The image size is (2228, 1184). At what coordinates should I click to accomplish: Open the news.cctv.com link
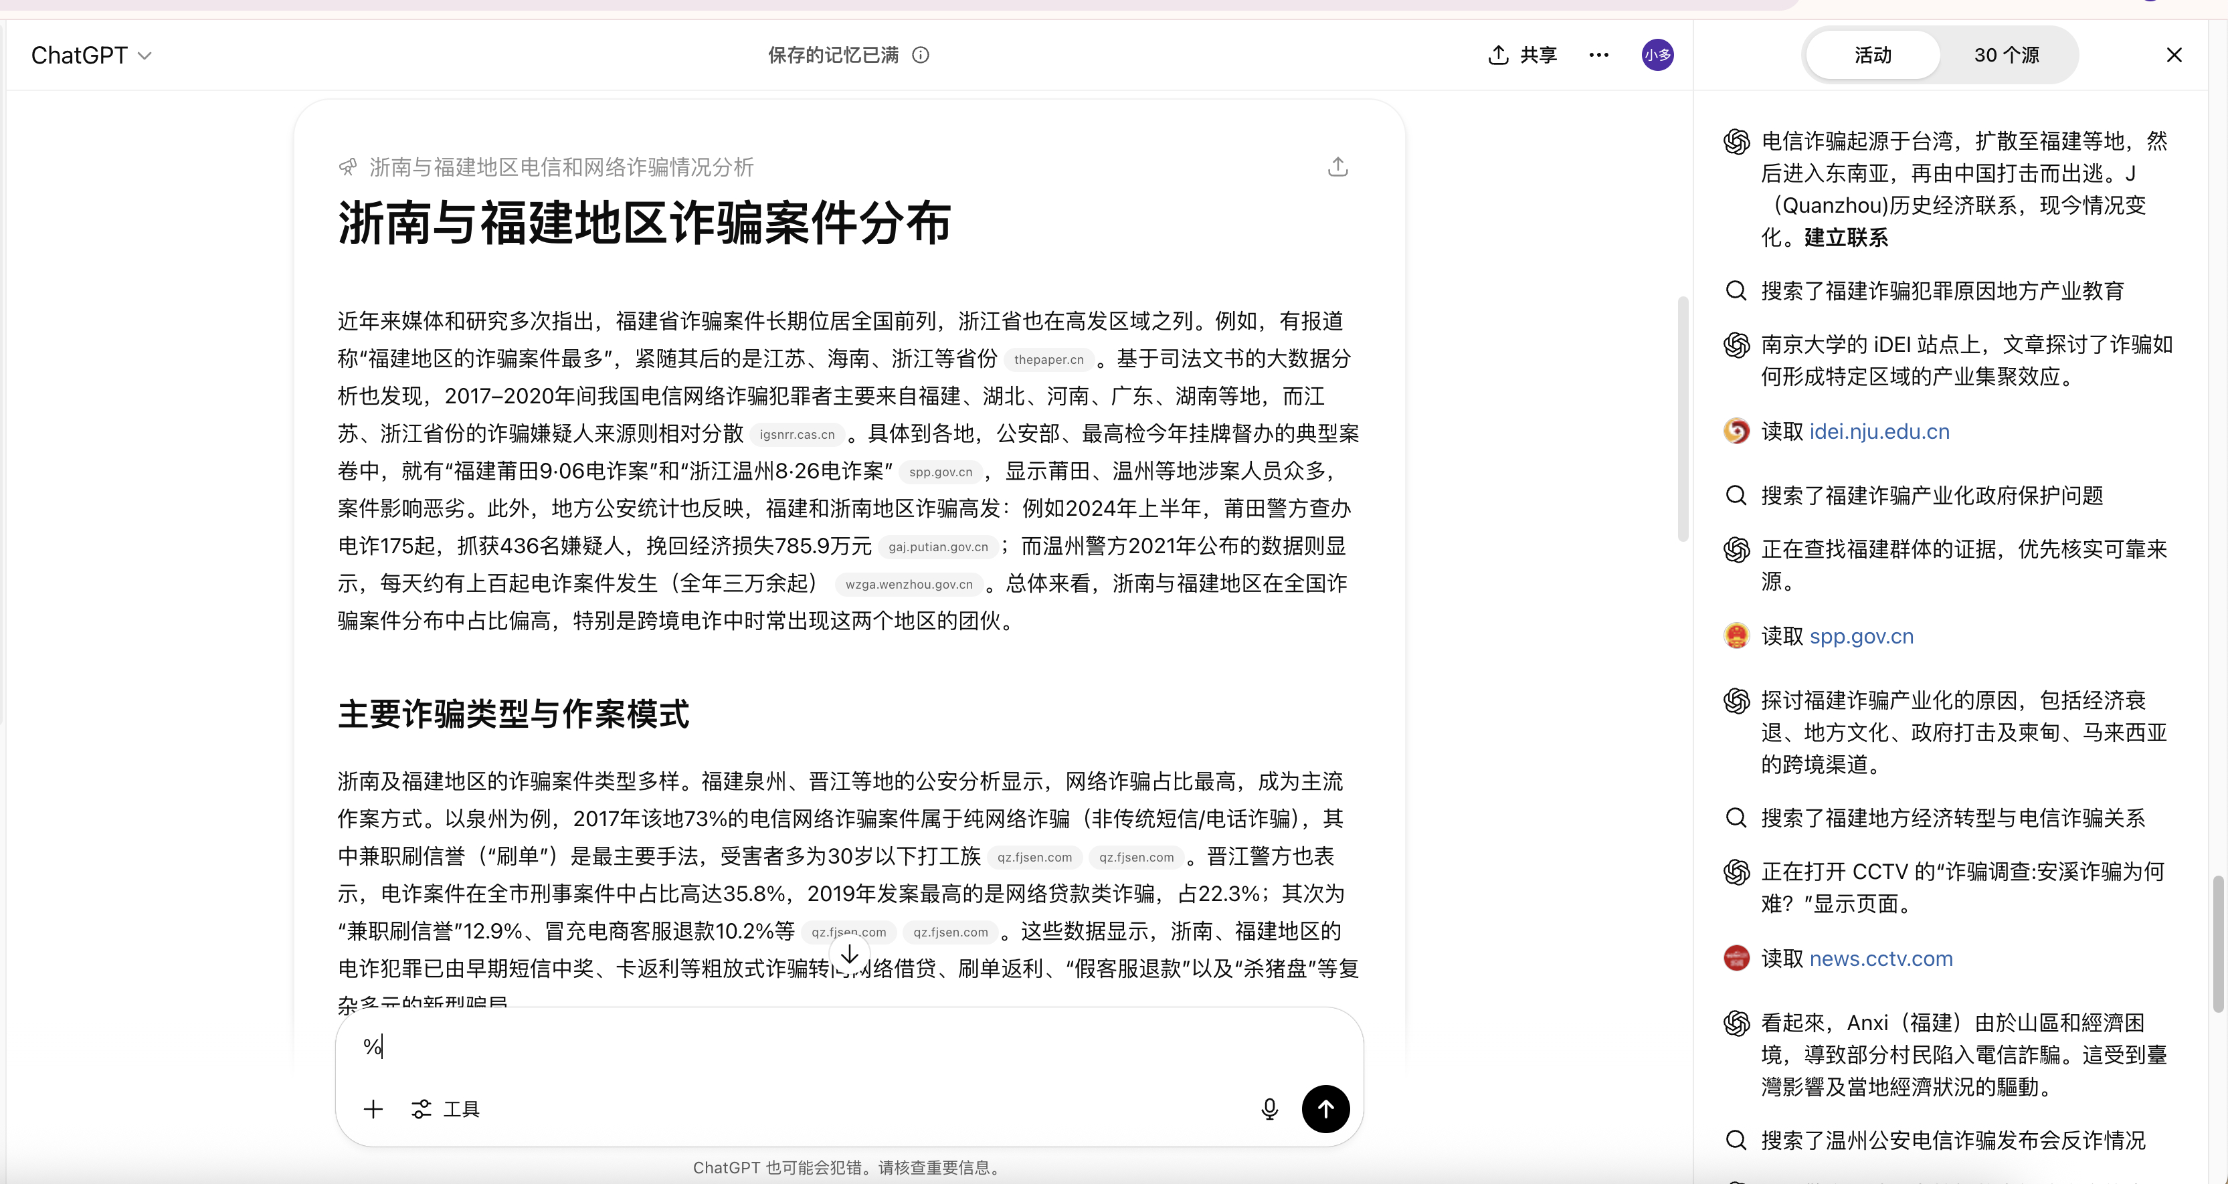(1880, 959)
